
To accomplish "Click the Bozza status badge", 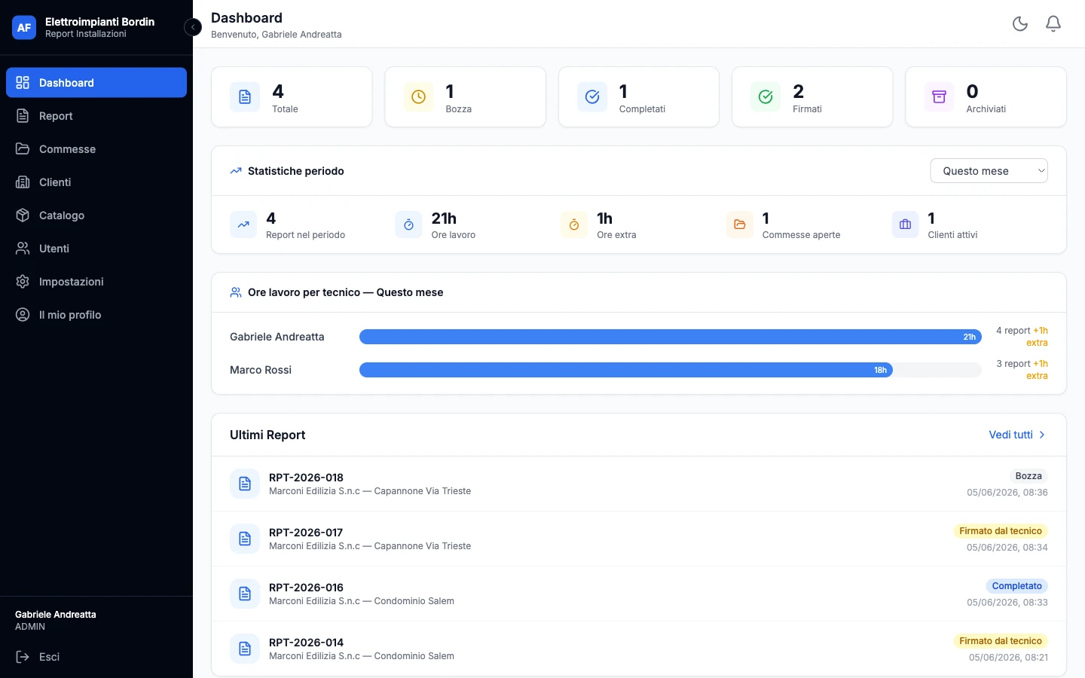I will pos(1028,476).
